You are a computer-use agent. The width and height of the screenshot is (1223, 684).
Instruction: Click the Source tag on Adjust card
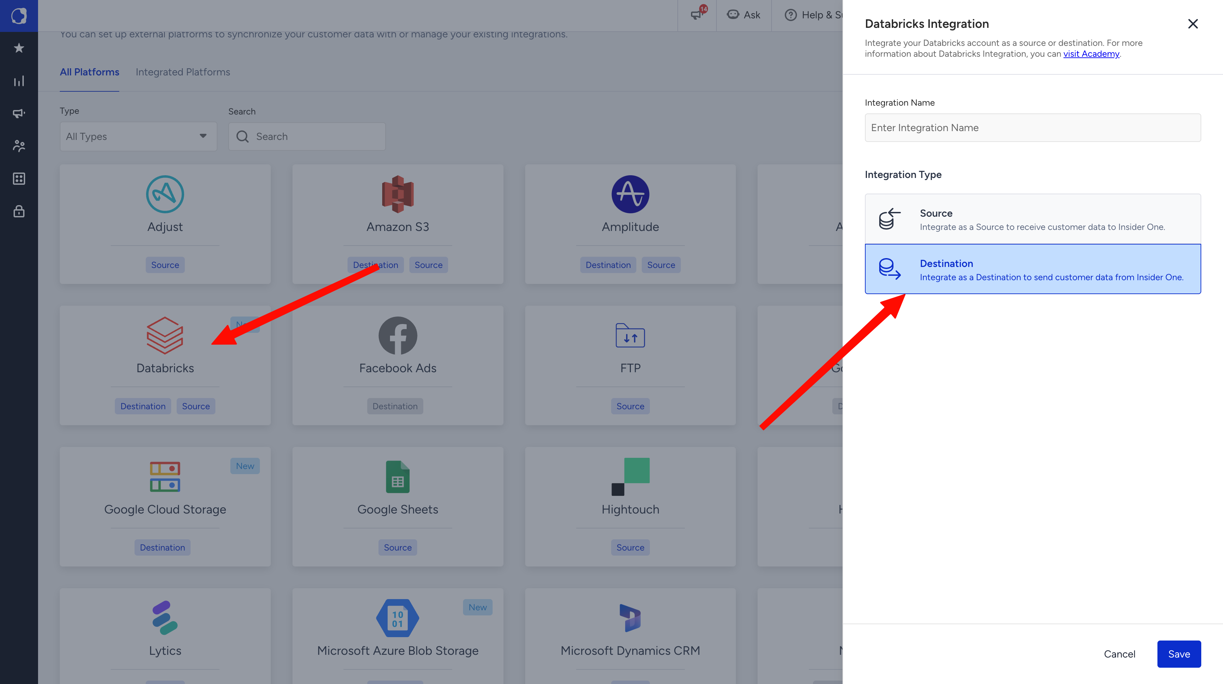coord(165,265)
